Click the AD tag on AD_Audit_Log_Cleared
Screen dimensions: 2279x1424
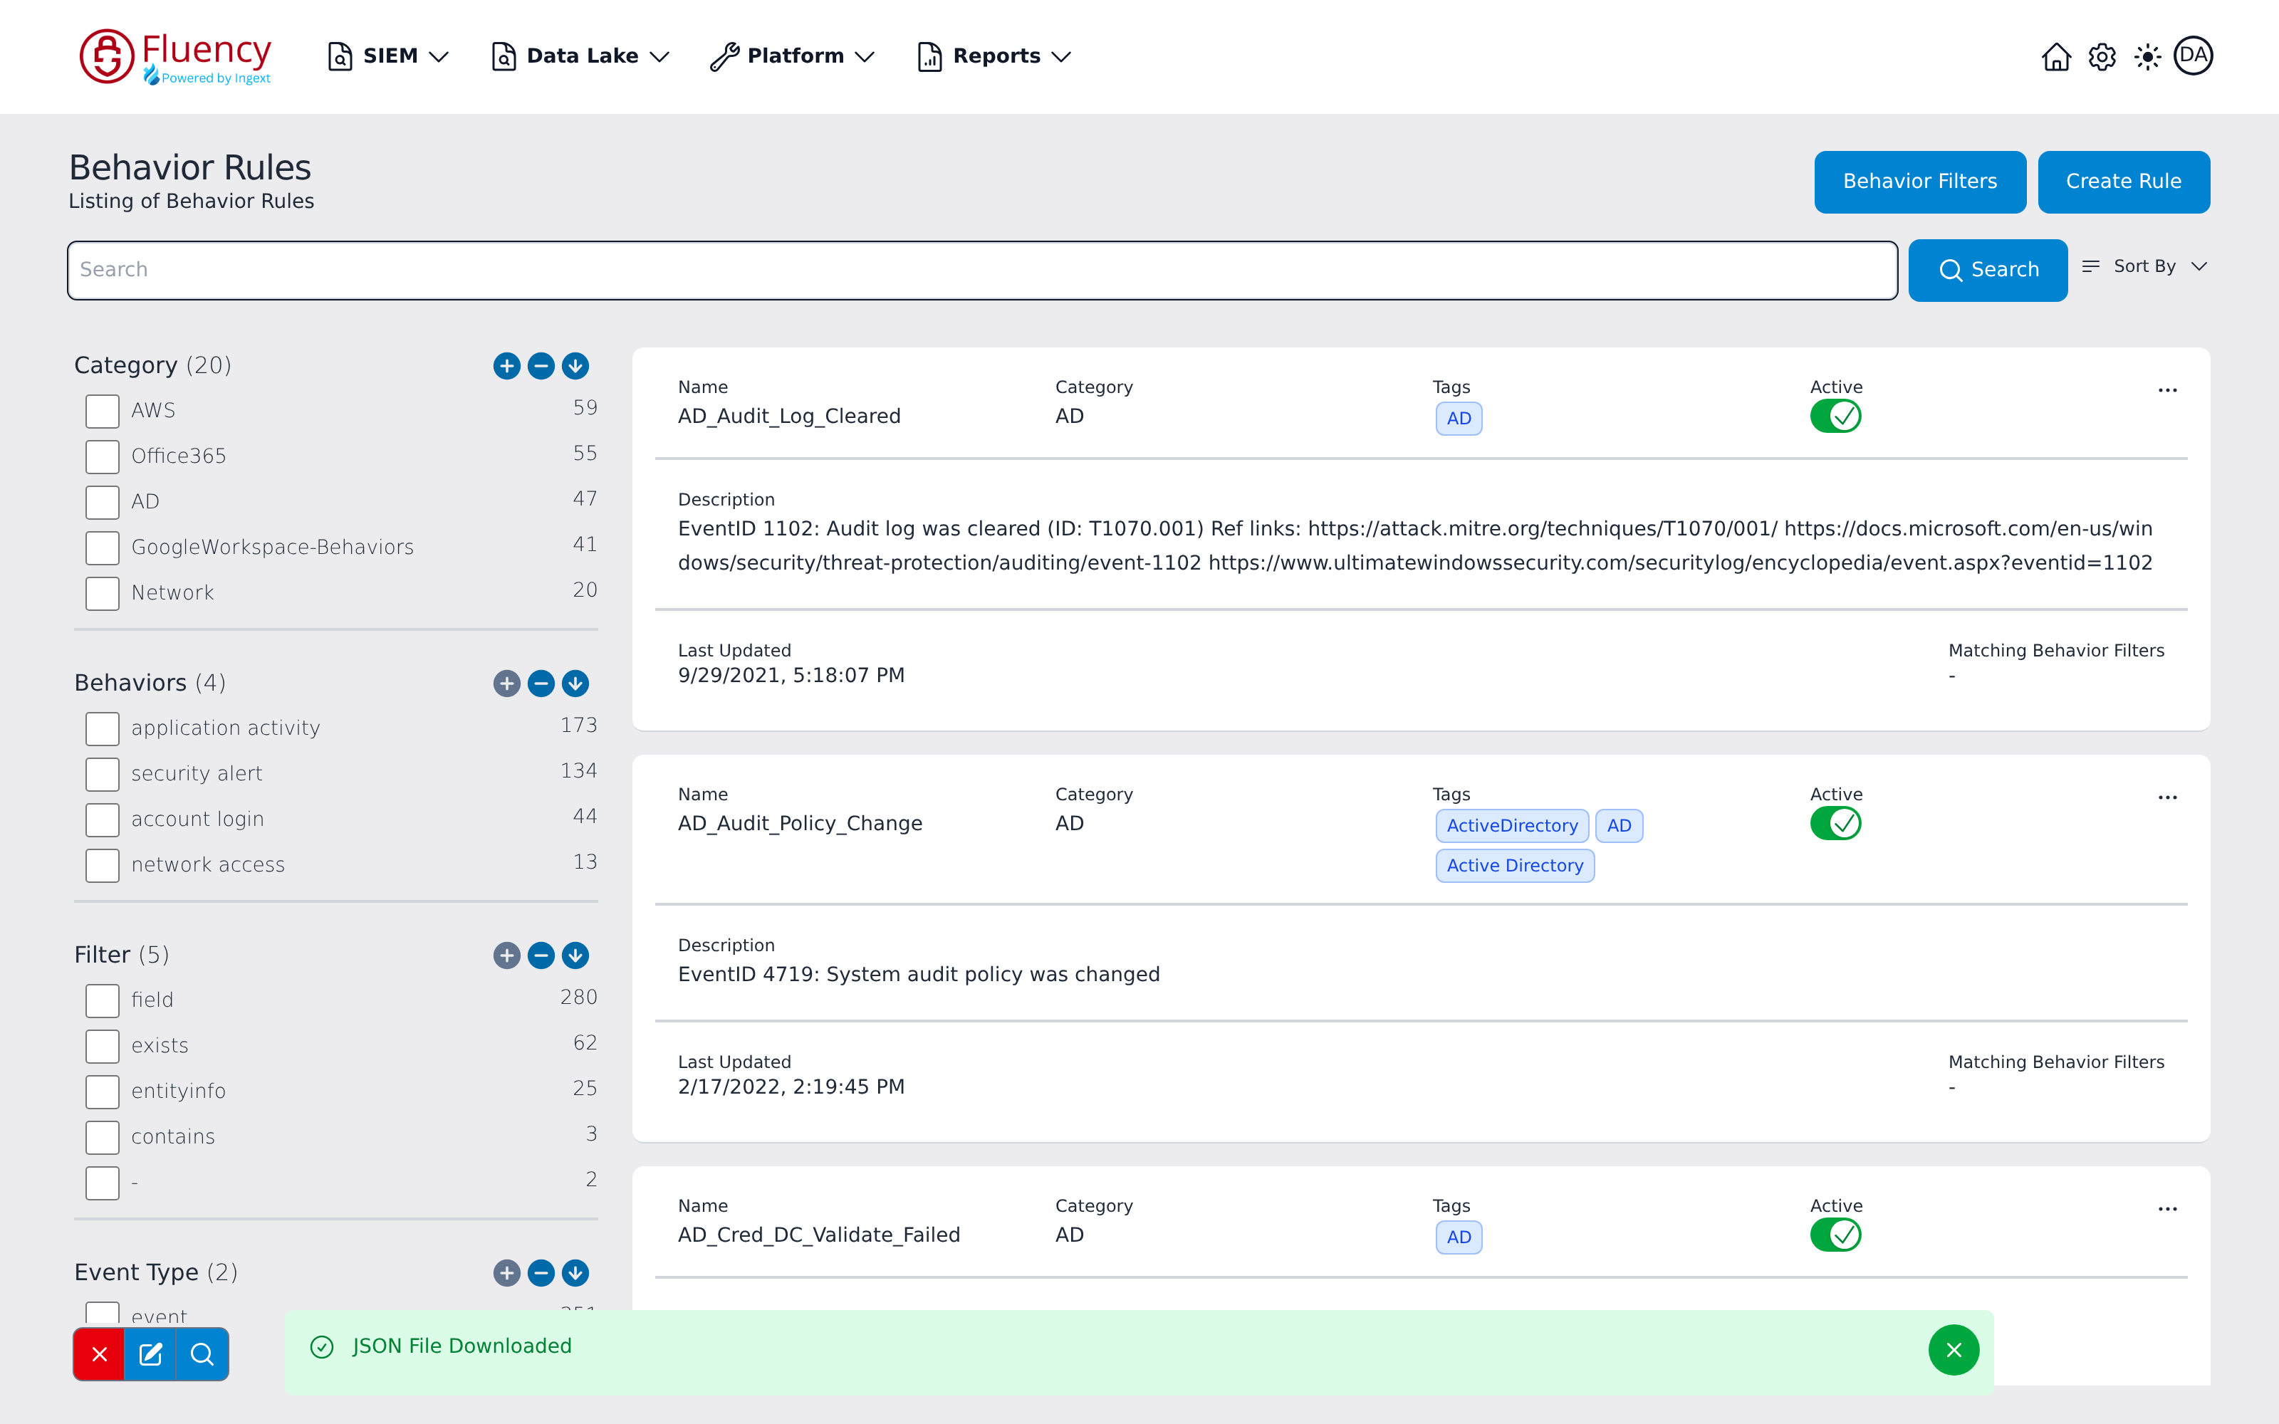[x=1458, y=419]
